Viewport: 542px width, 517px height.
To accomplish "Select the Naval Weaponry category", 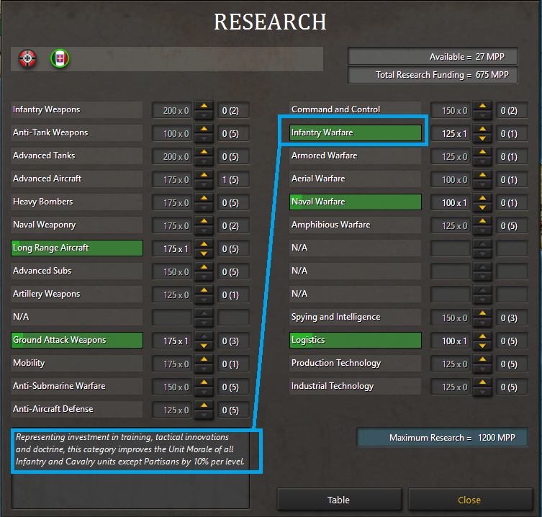I will [77, 225].
